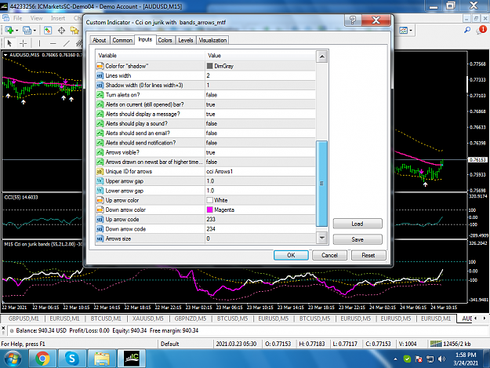Click the OK button
Image resolution: width=490 pixels, height=368 pixels.
point(291,255)
